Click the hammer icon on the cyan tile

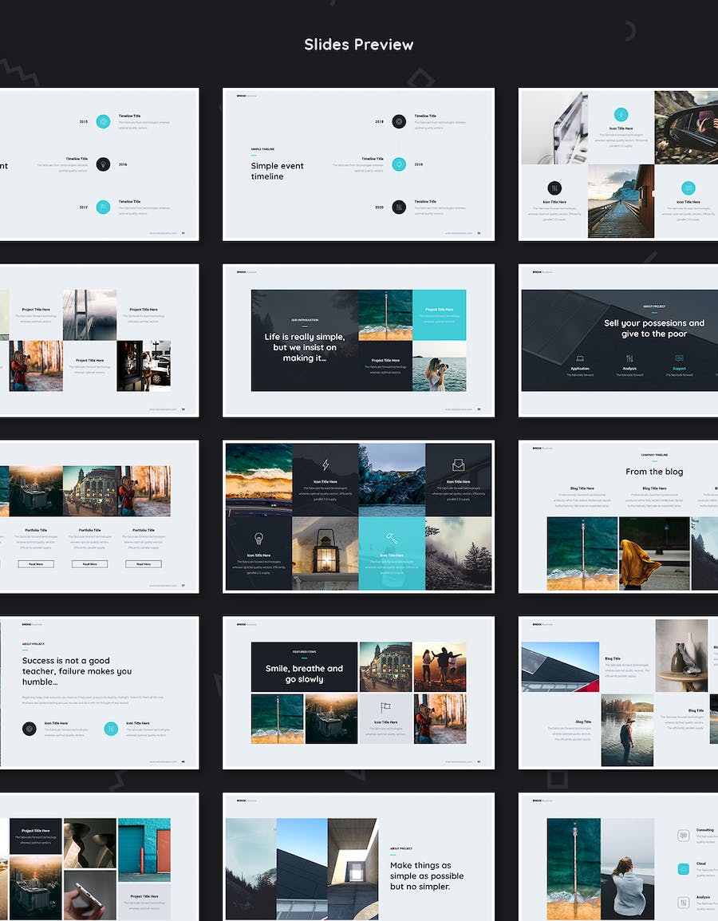pyautogui.click(x=391, y=538)
